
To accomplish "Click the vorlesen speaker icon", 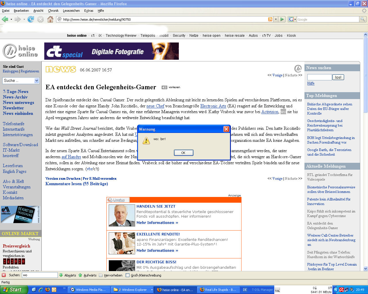I will [x=164, y=87].
